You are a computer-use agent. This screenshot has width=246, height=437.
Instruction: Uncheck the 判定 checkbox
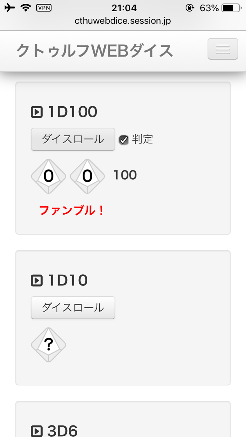(123, 140)
